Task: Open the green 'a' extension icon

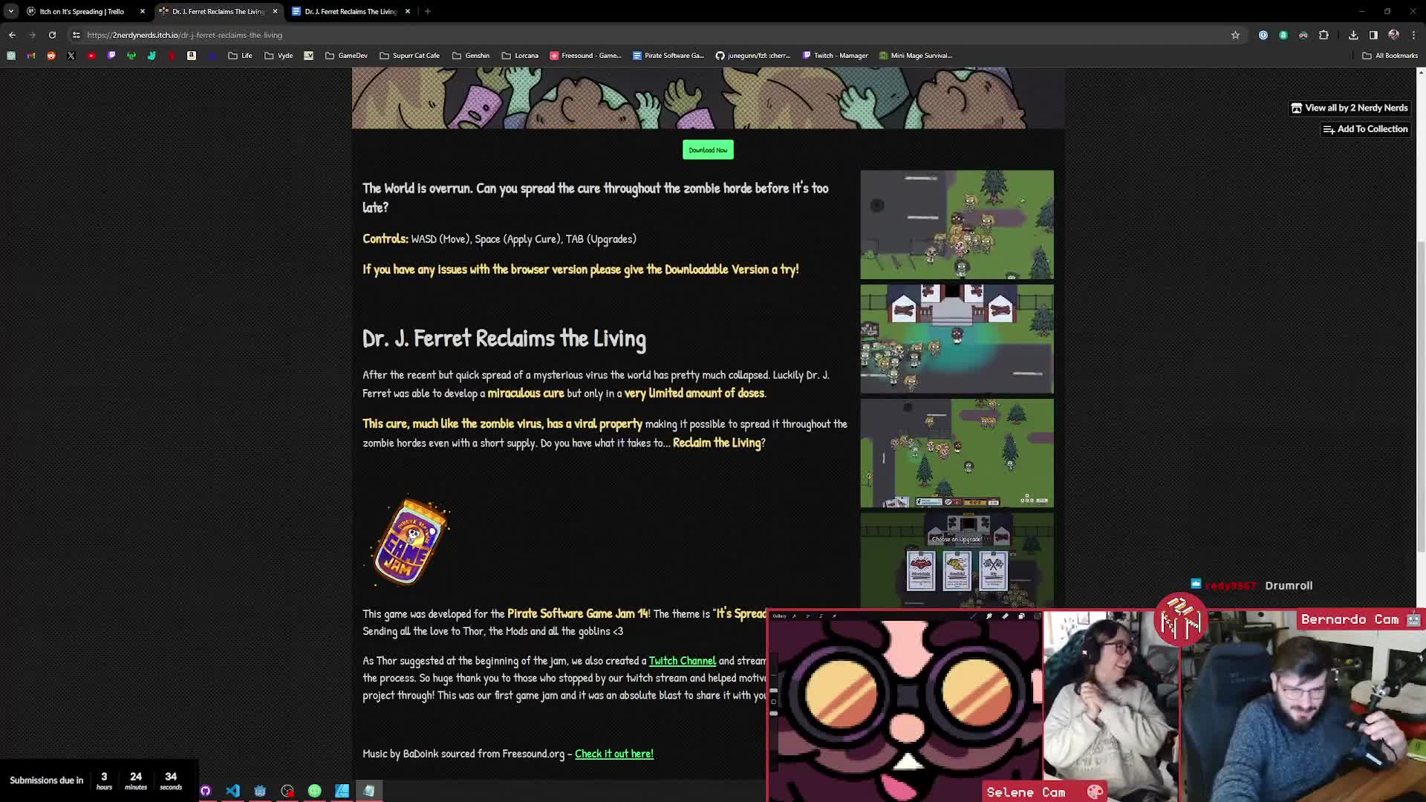Action: [x=1283, y=35]
